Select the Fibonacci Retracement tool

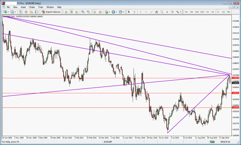162,12
